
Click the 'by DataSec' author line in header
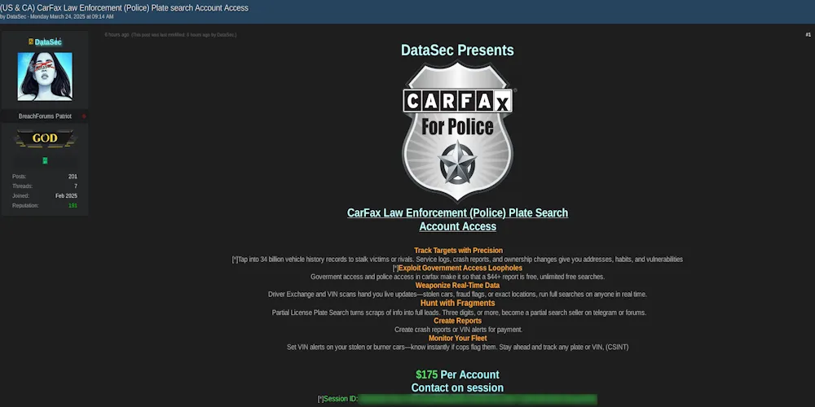(x=57, y=16)
